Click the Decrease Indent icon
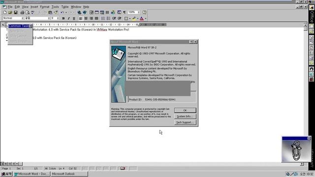Viewport: 315px width, 177px height. (114, 19)
